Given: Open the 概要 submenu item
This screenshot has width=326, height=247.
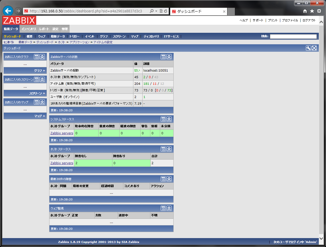Looking at the screenshot, I should [30, 37].
